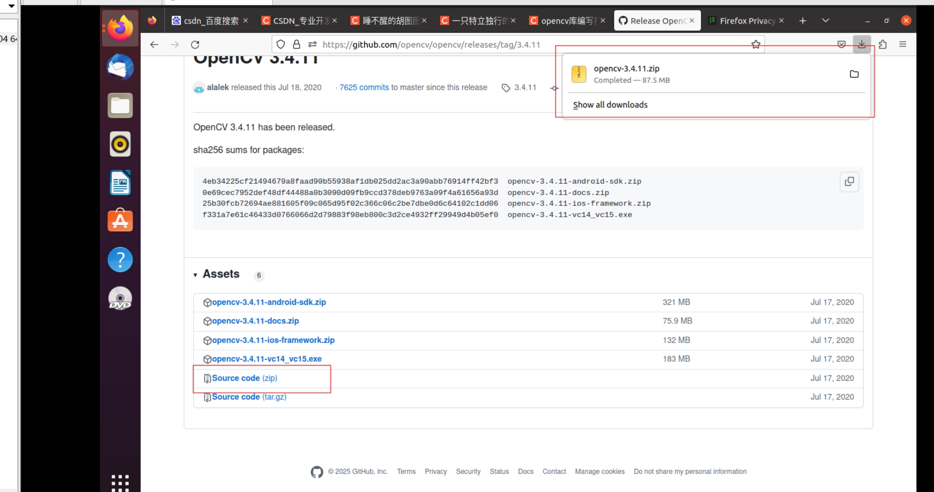Click the Save to Pocket icon

(841, 44)
